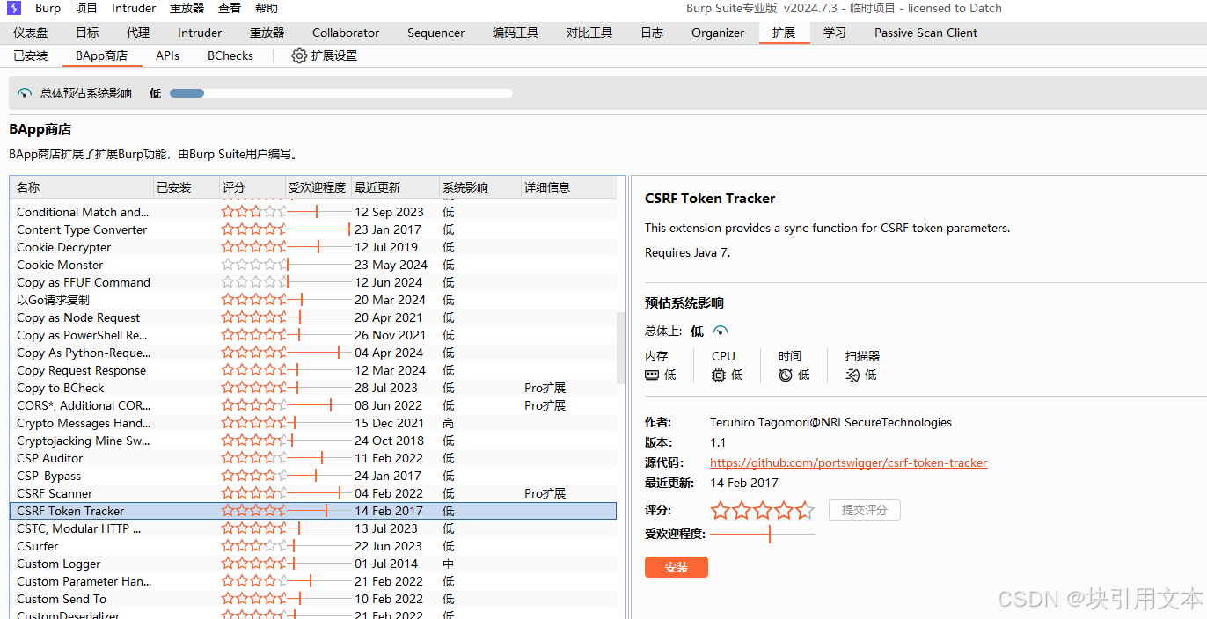Open the 已安装 sub-tab
1207x619 pixels.
click(x=31, y=55)
